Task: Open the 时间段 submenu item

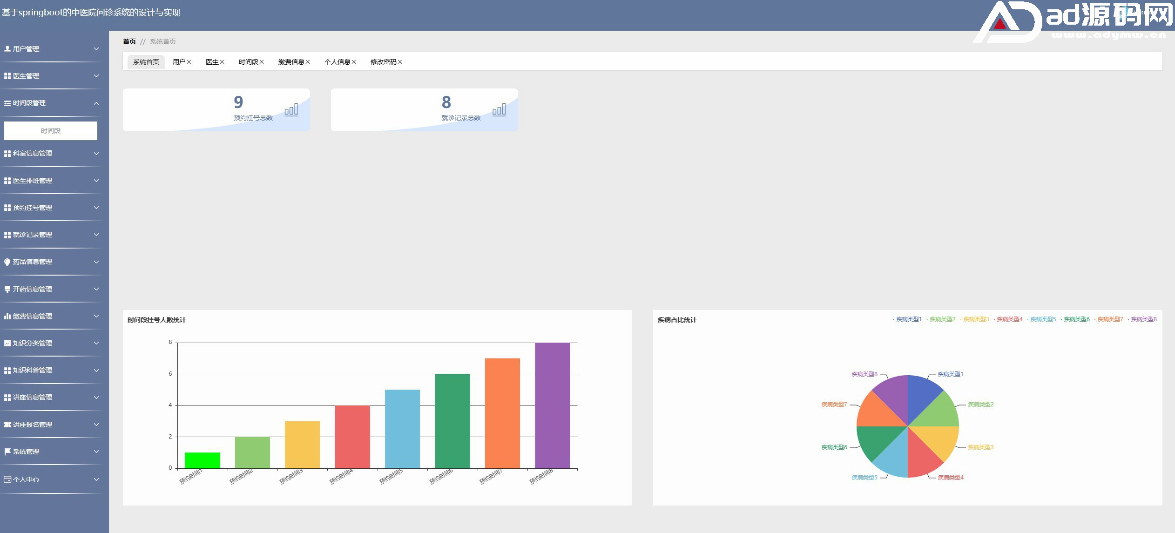Action: [x=51, y=131]
